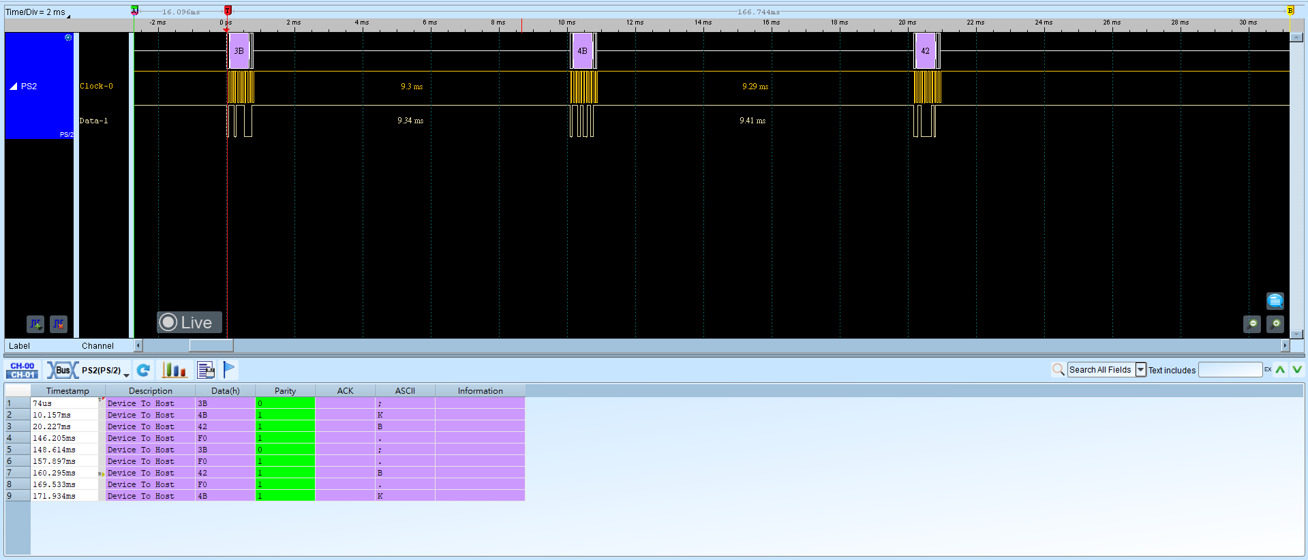Click the delete channel icon
This screenshot has width=1308, height=560.
pyautogui.click(x=59, y=324)
